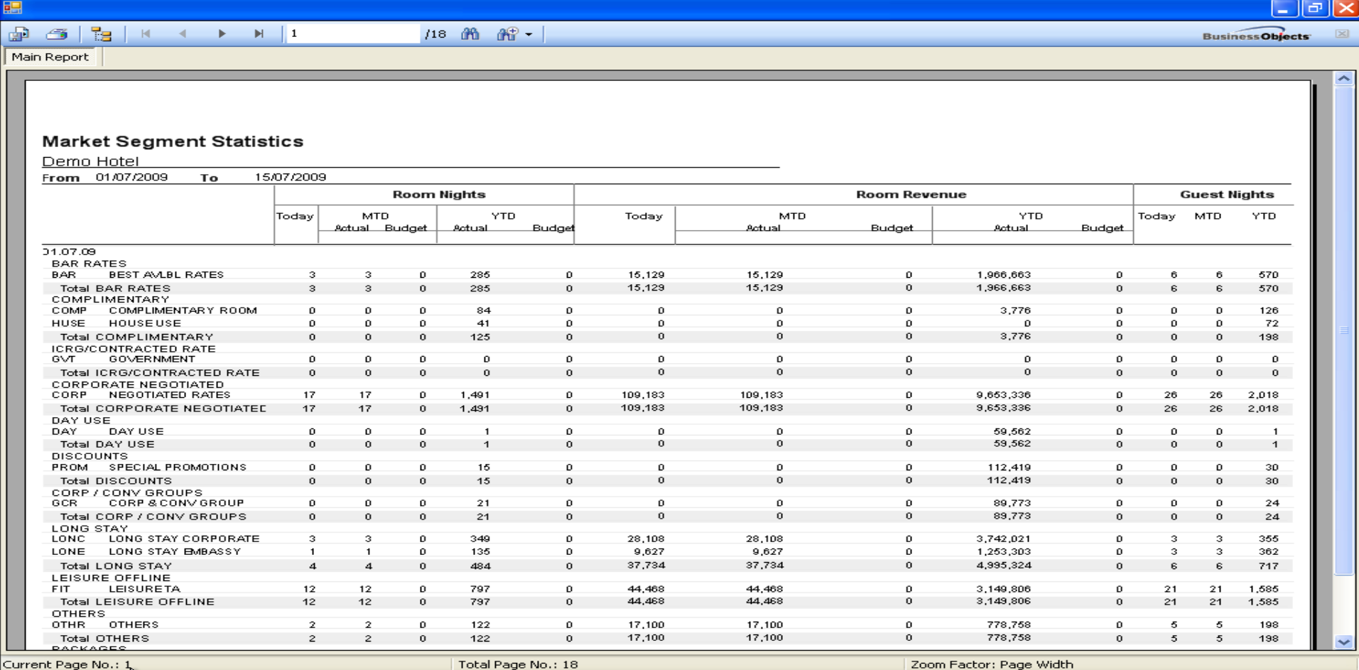The image size is (1359, 670).
Task: Go to the last page arrow
Action: pyautogui.click(x=259, y=33)
